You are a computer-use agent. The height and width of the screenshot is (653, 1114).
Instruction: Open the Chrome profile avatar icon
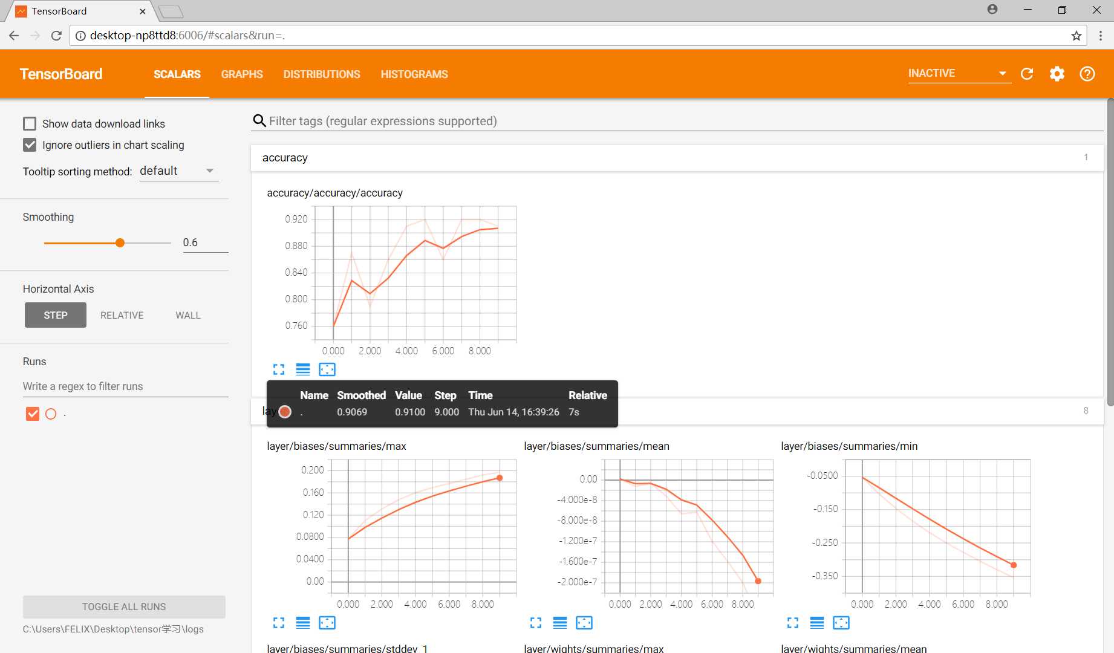pos(992,10)
